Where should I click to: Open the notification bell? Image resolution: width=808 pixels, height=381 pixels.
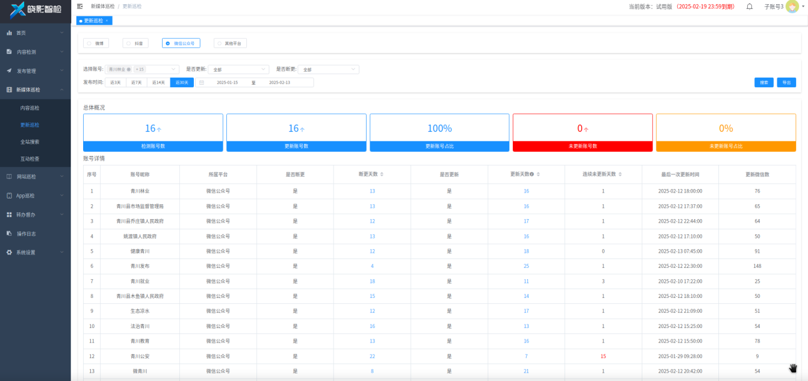coord(749,6)
